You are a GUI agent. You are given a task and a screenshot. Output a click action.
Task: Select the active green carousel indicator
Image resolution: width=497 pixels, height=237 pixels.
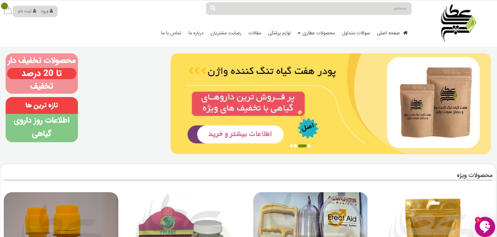click(303, 146)
